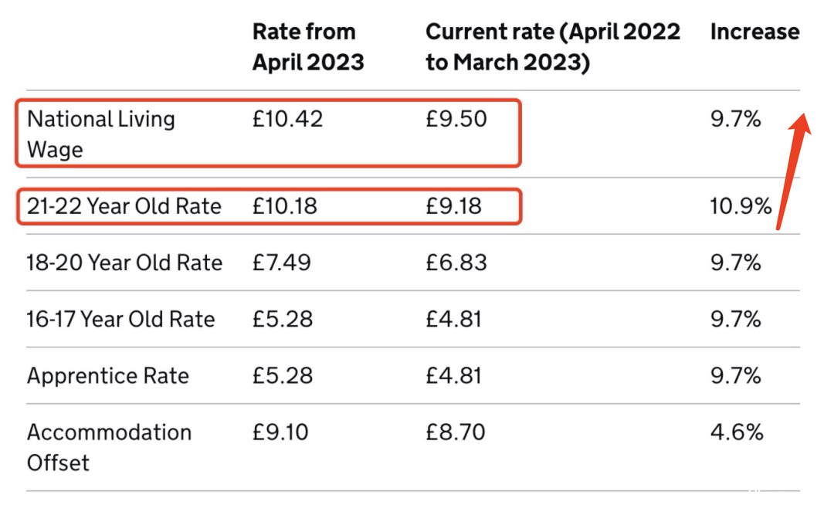Click the Accommodation Offset row label
834x505 pixels.
[x=109, y=448]
